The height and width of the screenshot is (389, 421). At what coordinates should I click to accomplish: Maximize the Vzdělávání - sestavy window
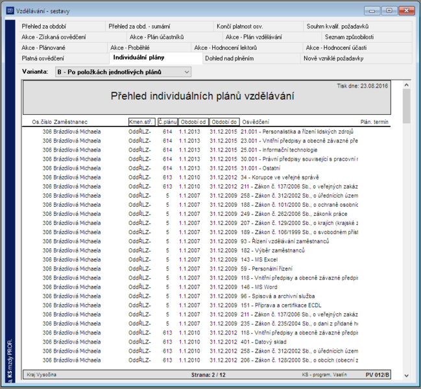389,11
